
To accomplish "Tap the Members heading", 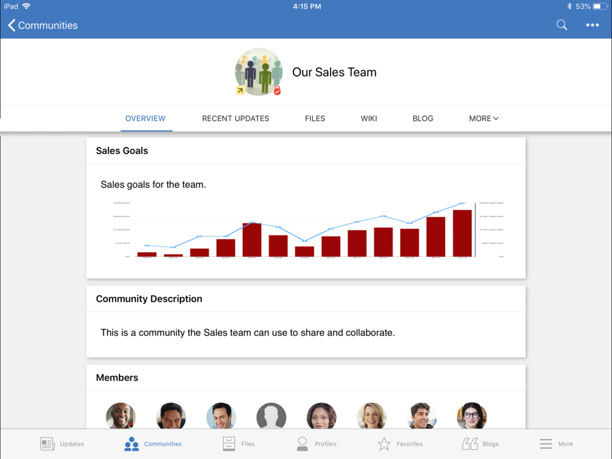I will [x=117, y=378].
